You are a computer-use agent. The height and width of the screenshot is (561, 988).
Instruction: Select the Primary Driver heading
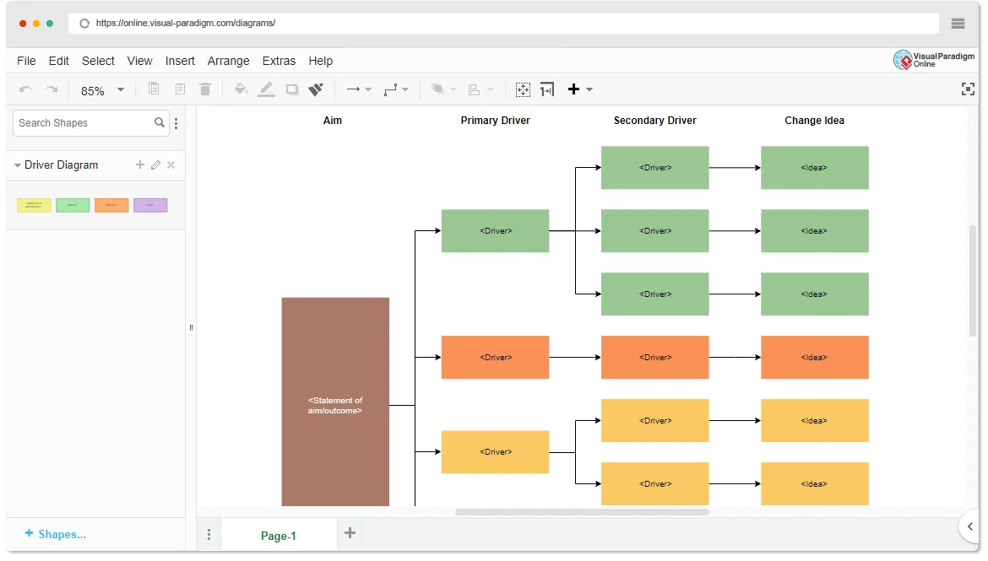click(x=495, y=121)
